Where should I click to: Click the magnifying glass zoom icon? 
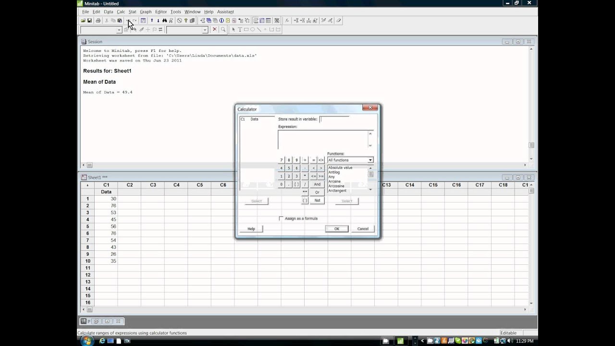click(223, 30)
